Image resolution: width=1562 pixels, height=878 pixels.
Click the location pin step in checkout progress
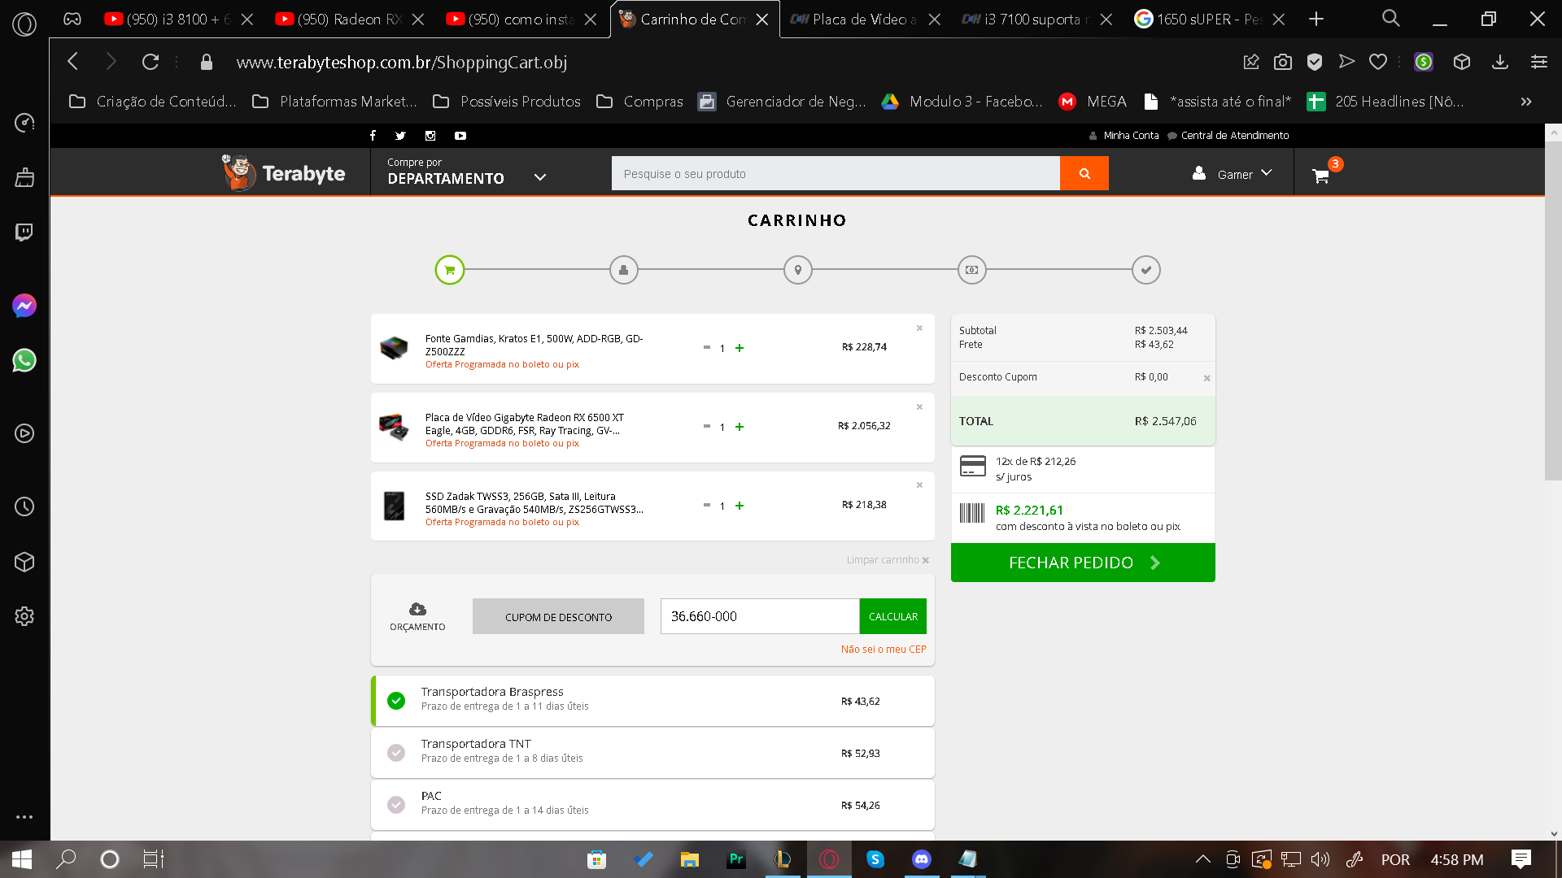tap(798, 270)
